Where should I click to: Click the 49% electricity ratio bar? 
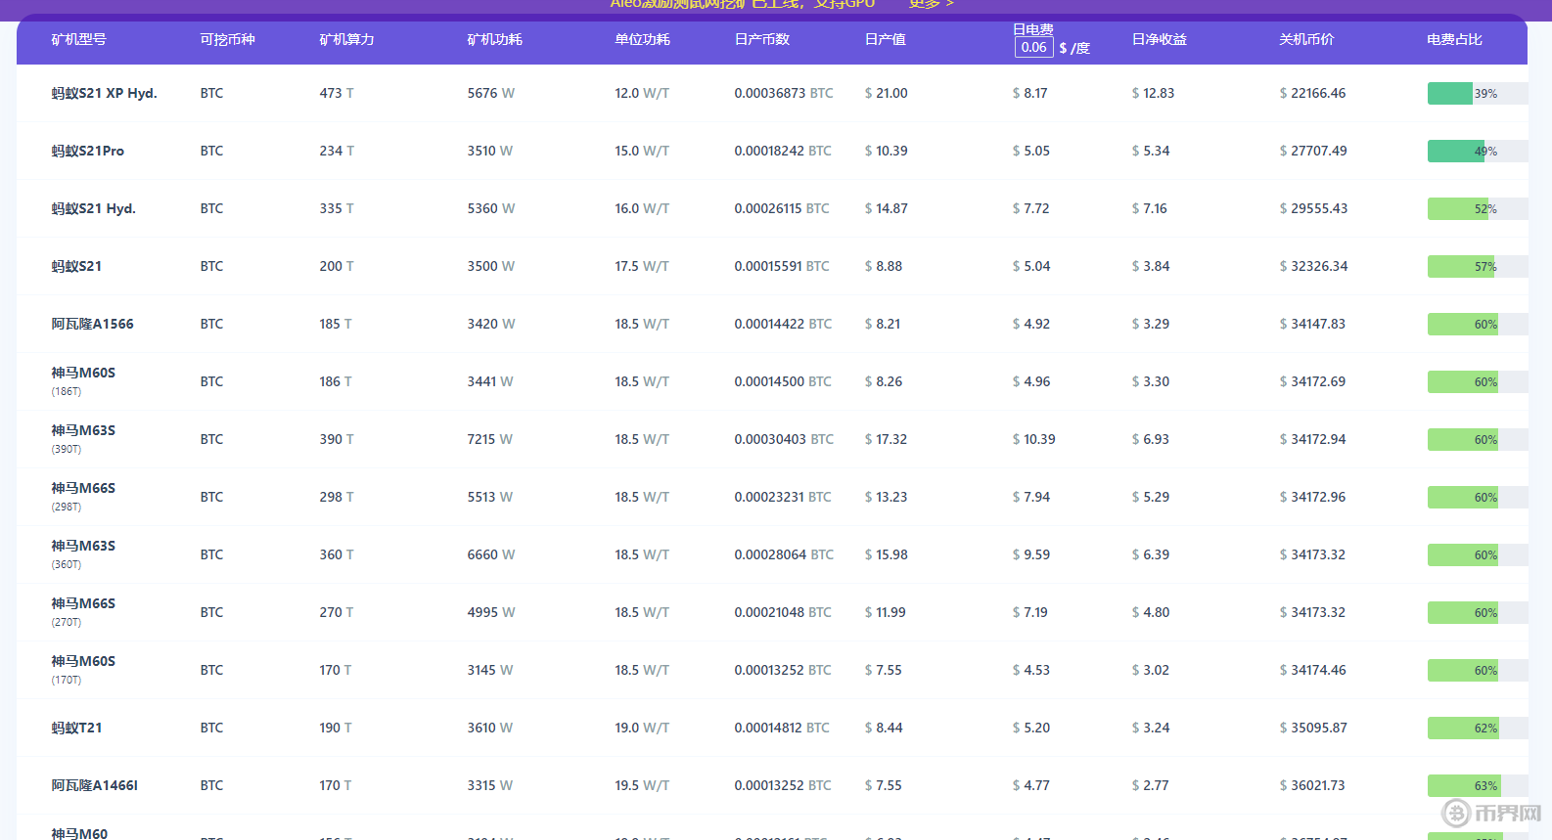(1476, 152)
